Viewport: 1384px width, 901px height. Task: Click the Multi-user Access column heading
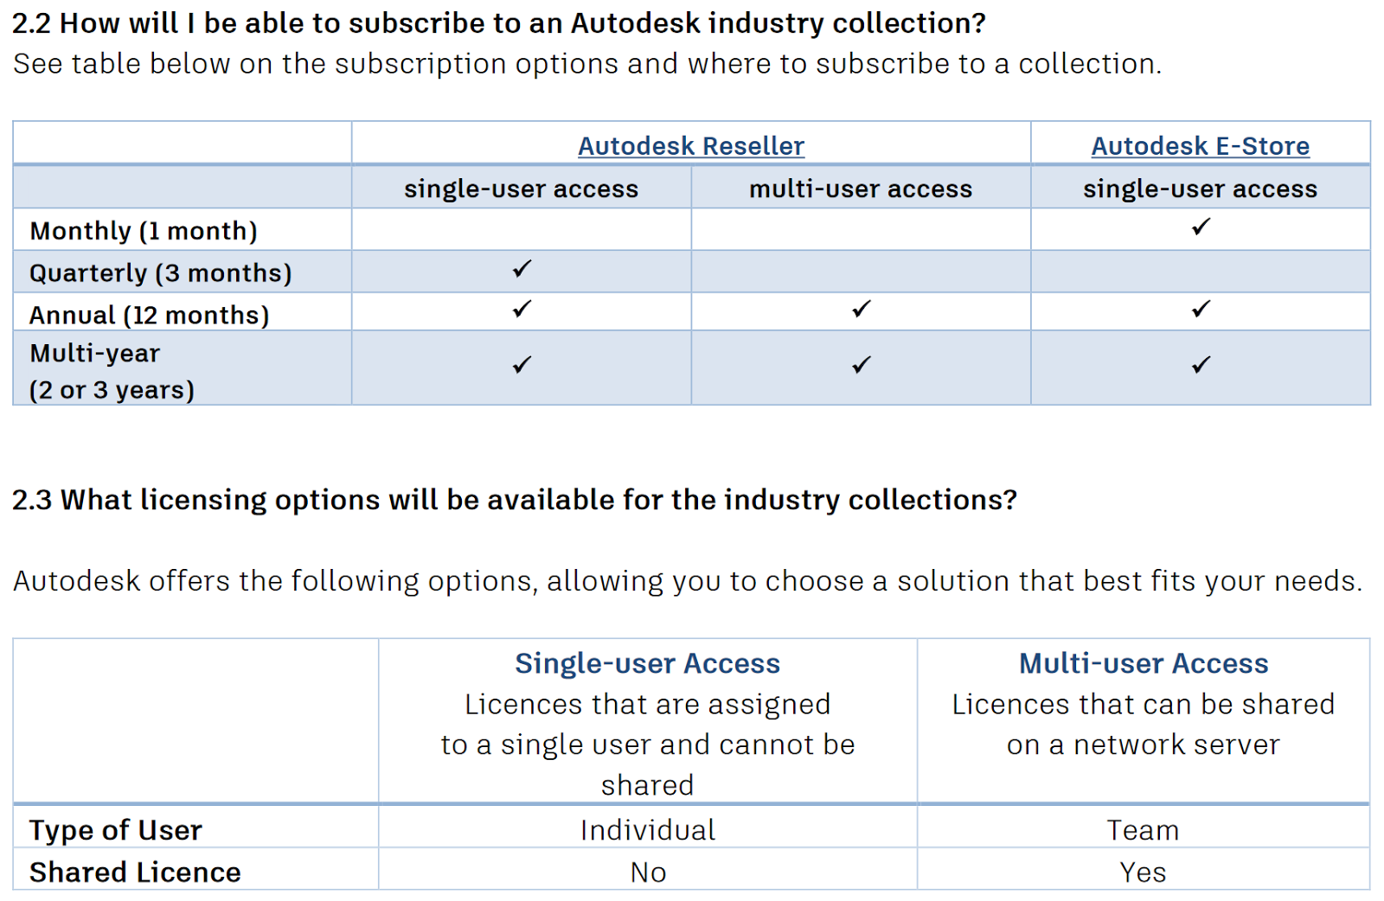1144,663
